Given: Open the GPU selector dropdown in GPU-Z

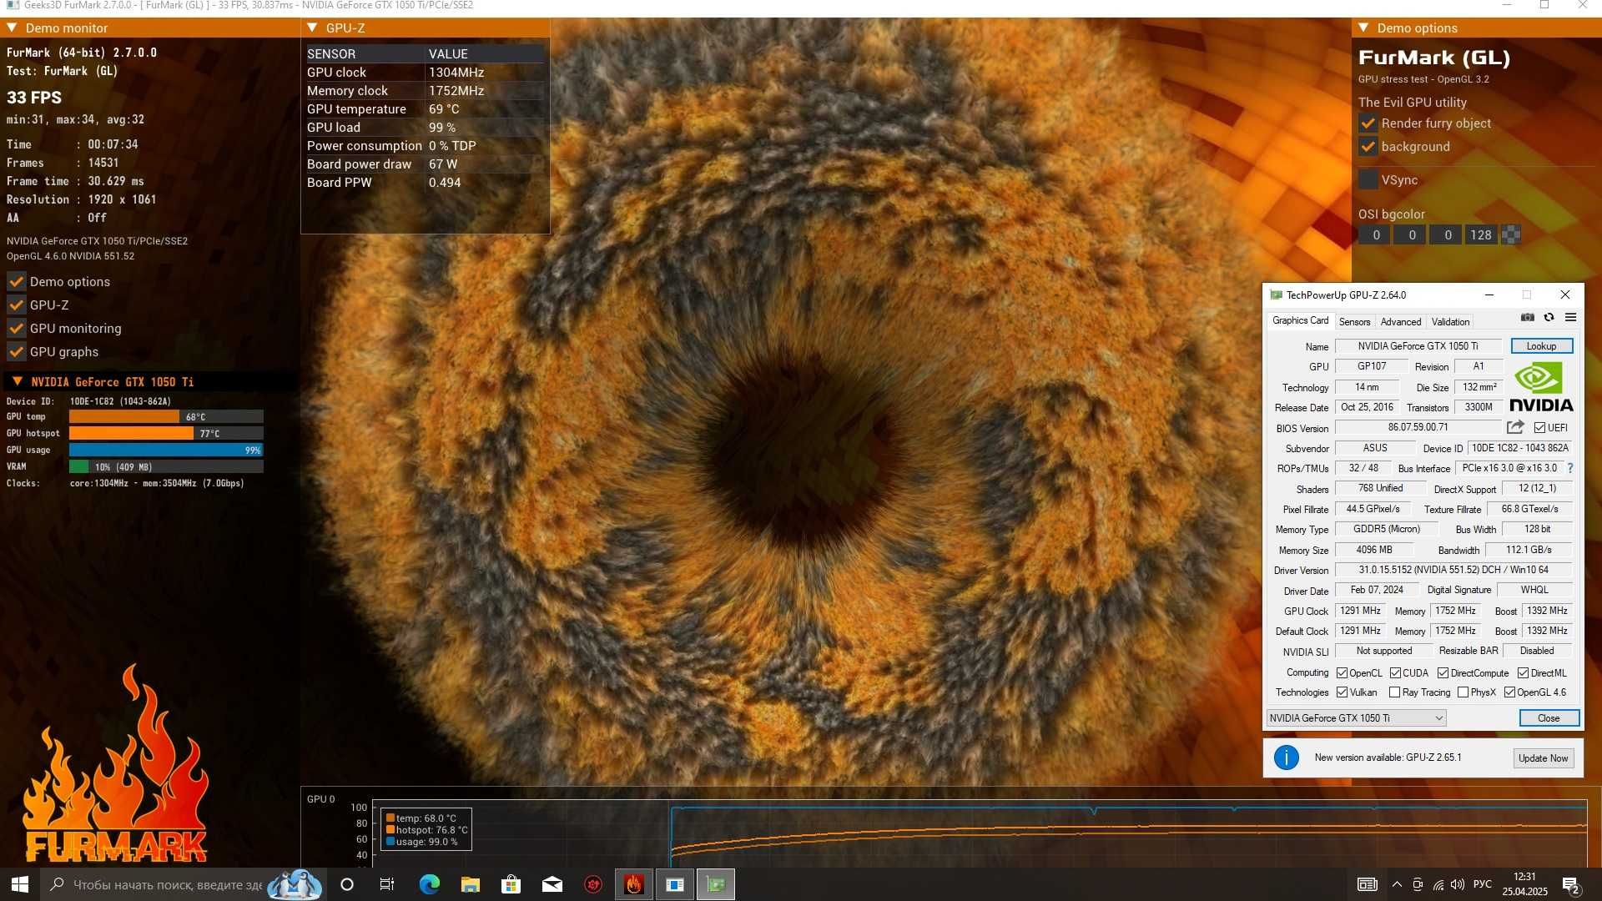Looking at the screenshot, I should 1356,718.
